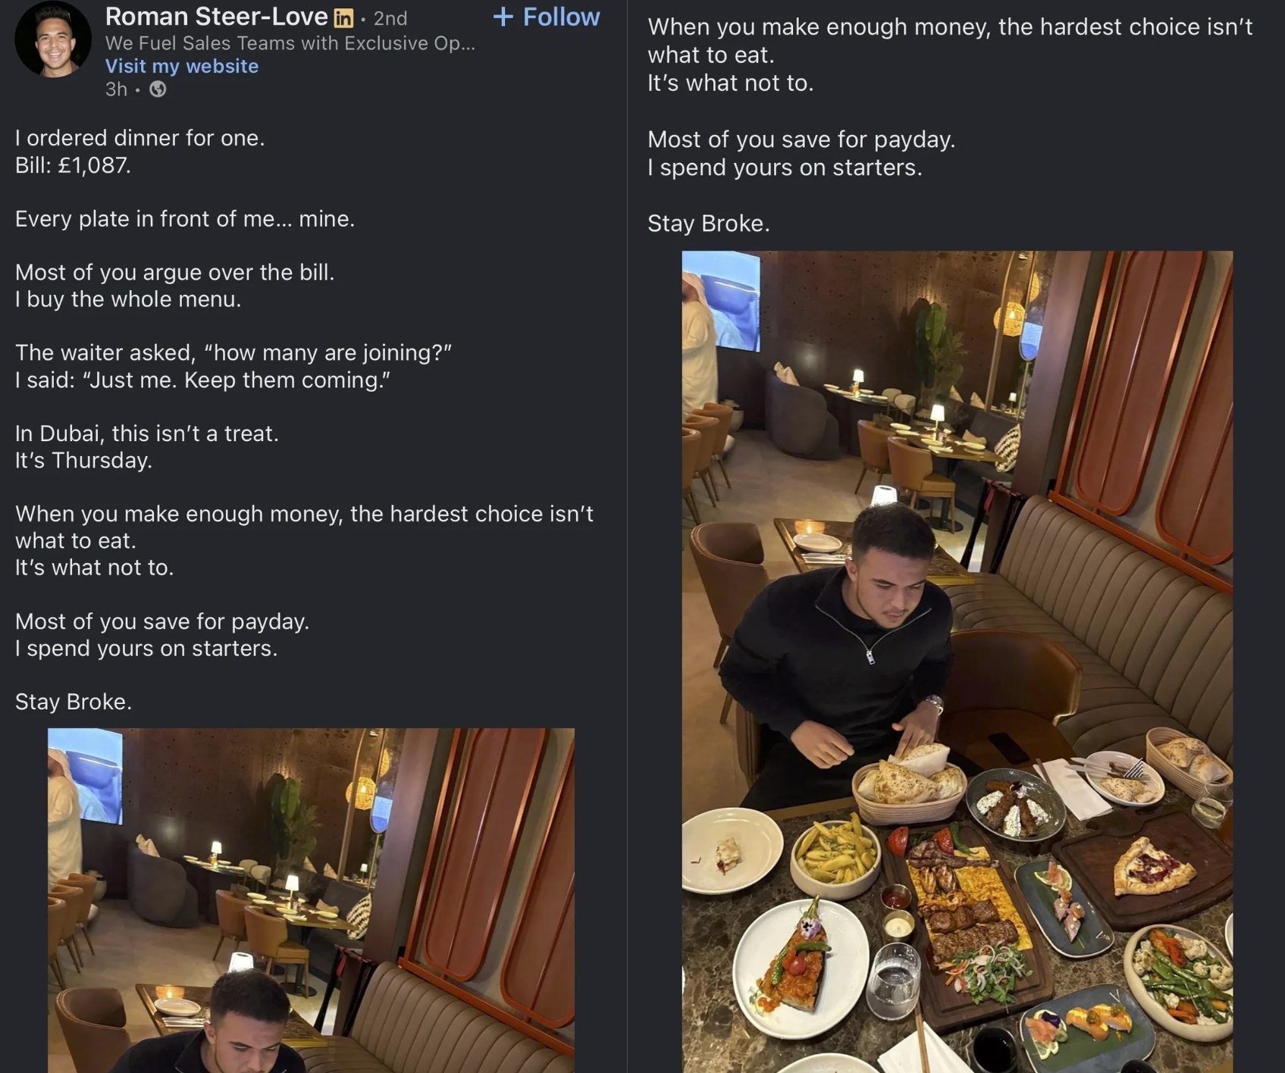Click the 3h post timestamp
The width and height of the screenshot is (1285, 1073).
pyautogui.click(x=116, y=89)
